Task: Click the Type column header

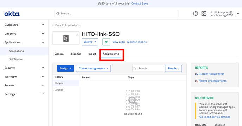Action: 131,78
